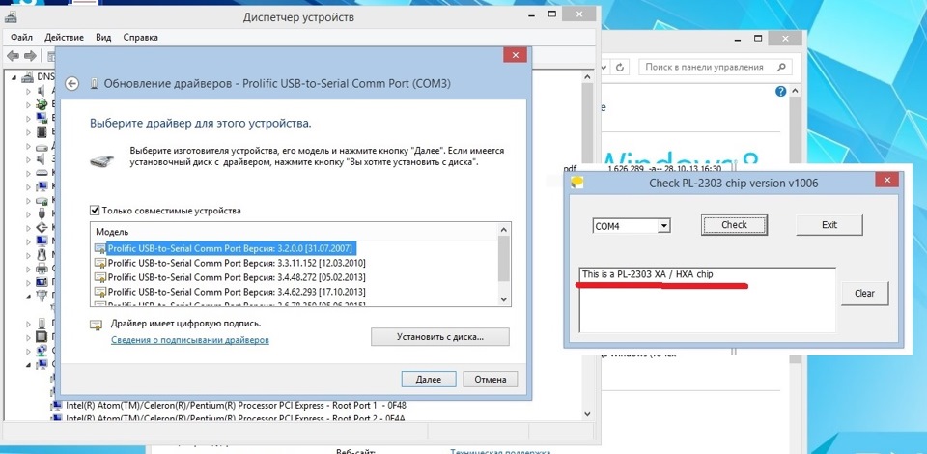Select PCI Express Root Port 1 - 0F48
The image size is (927, 454).
(236, 406)
